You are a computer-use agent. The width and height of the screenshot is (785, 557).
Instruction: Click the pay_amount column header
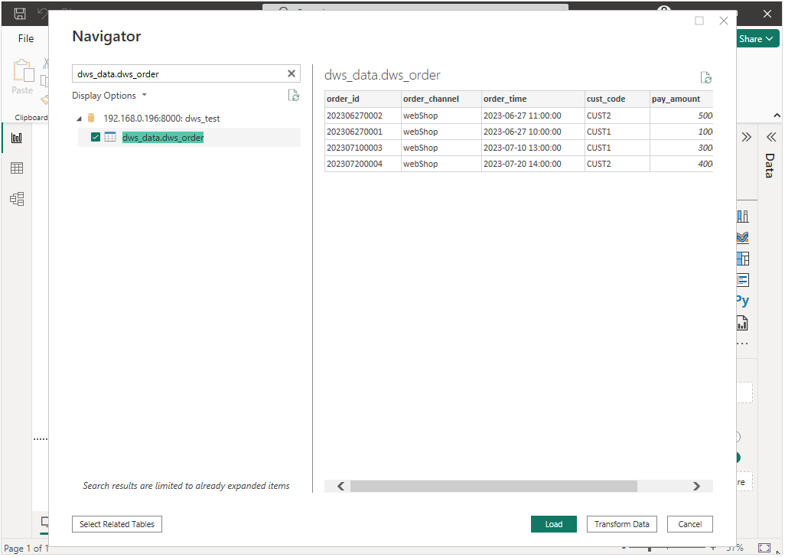(x=682, y=99)
